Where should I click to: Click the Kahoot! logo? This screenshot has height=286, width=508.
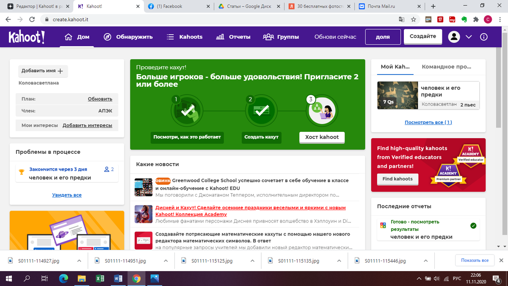point(27,37)
